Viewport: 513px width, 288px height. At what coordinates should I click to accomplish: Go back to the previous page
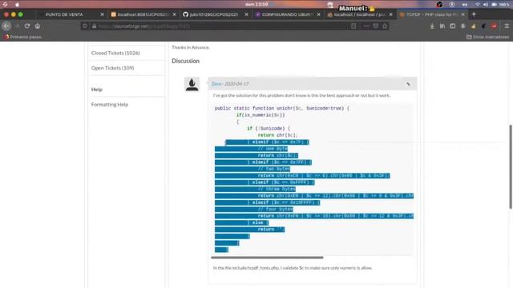pyautogui.click(x=6, y=26)
